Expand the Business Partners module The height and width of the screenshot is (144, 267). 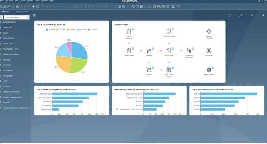coord(11,54)
